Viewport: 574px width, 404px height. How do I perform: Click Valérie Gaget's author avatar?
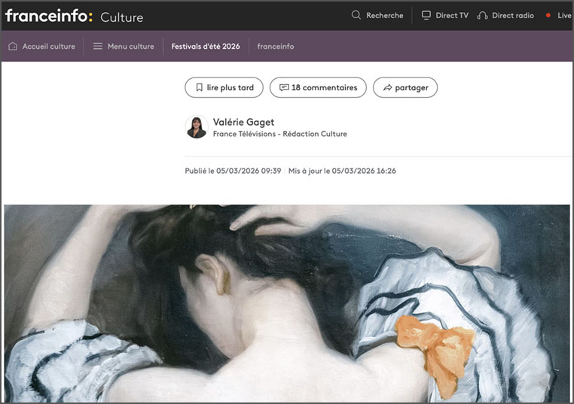197,127
